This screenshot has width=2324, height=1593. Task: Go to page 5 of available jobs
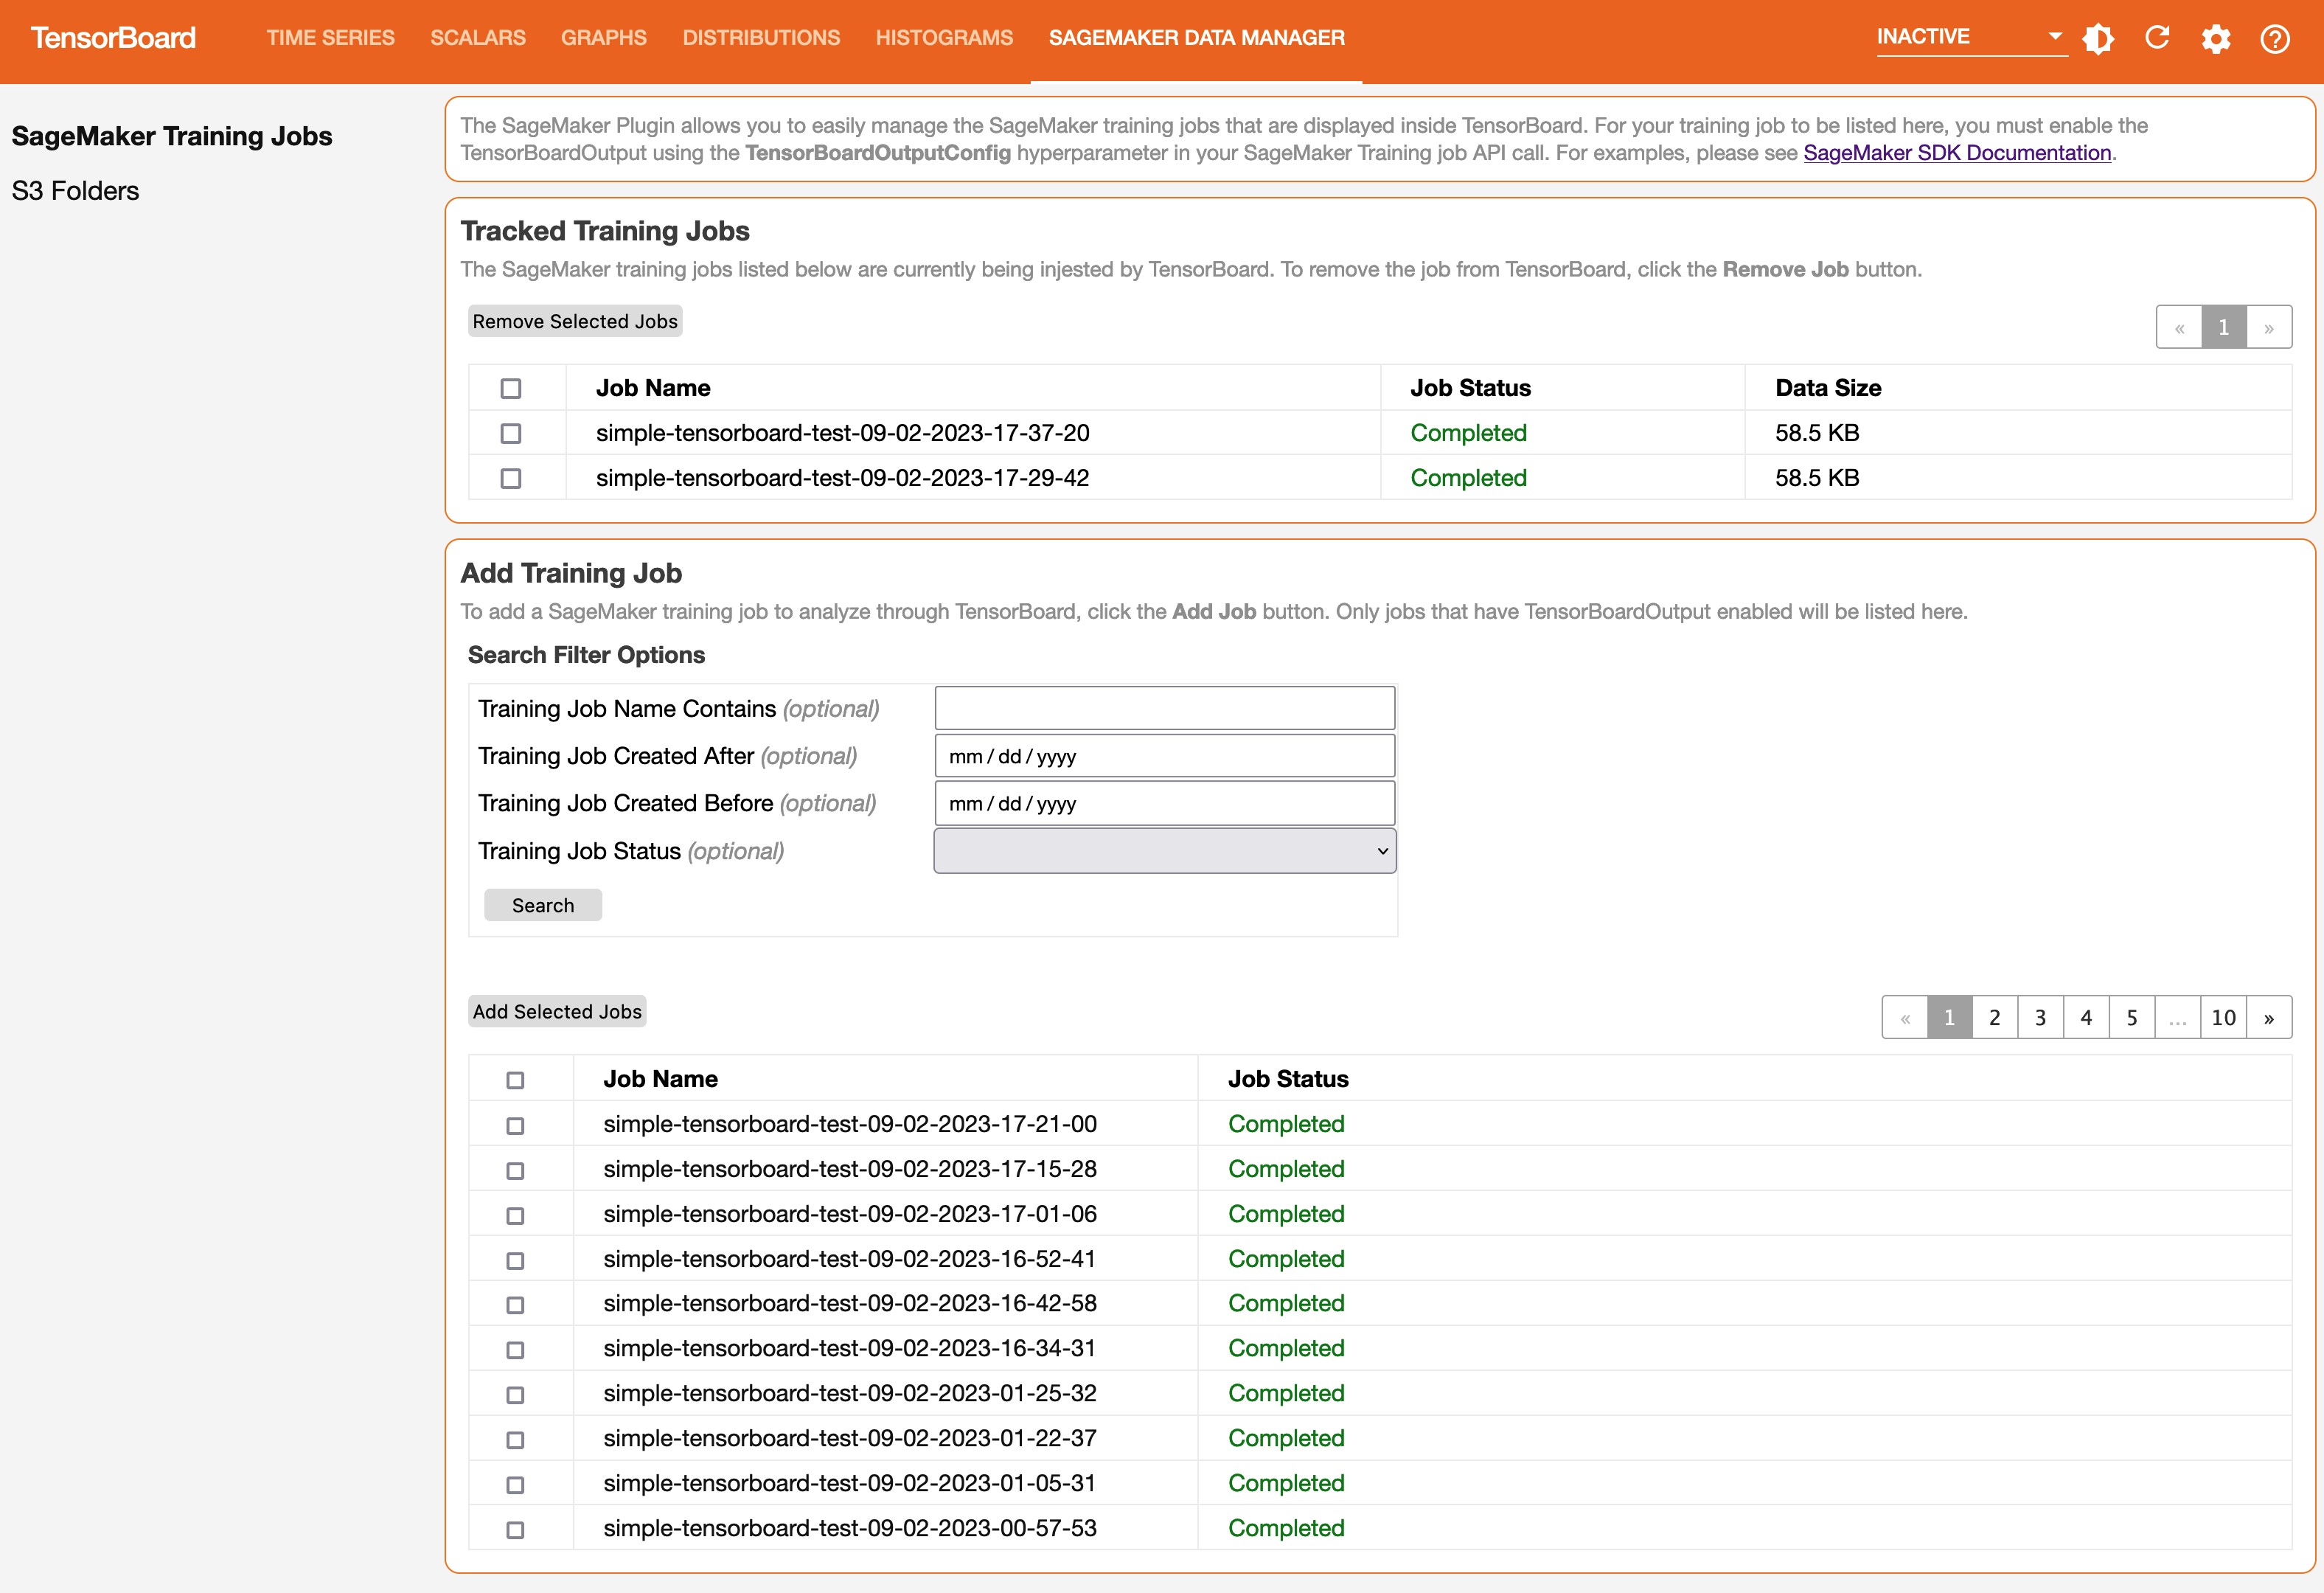point(2132,1018)
